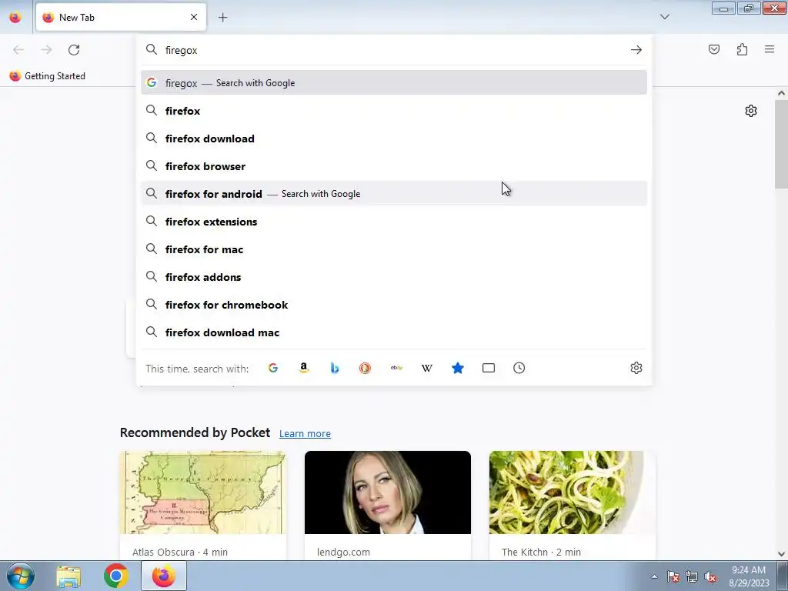This screenshot has width=788, height=591.
Task: Click the page vertical scrollbar thumb
Action: click(x=781, y=143)
